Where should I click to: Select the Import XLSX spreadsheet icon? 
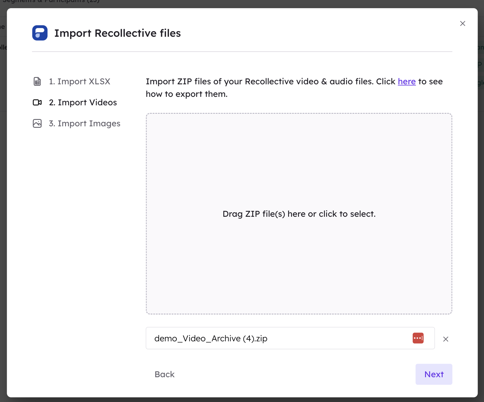(x=37, y=81)
